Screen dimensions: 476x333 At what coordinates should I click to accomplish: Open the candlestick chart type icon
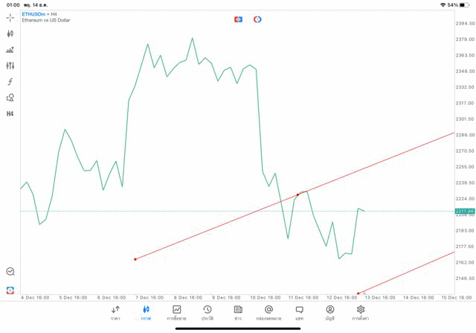[10, 34]
